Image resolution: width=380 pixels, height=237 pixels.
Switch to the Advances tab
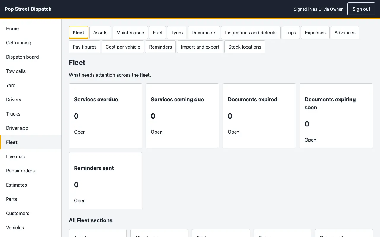pyautogui.click(x=345, y=33)
